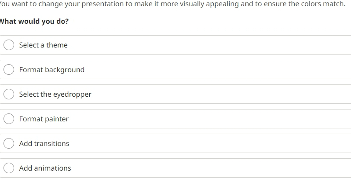Click the scenario sentence about colors matching
Image resolution: width=351 pixels, height=186 pixels.
(172, 4)
